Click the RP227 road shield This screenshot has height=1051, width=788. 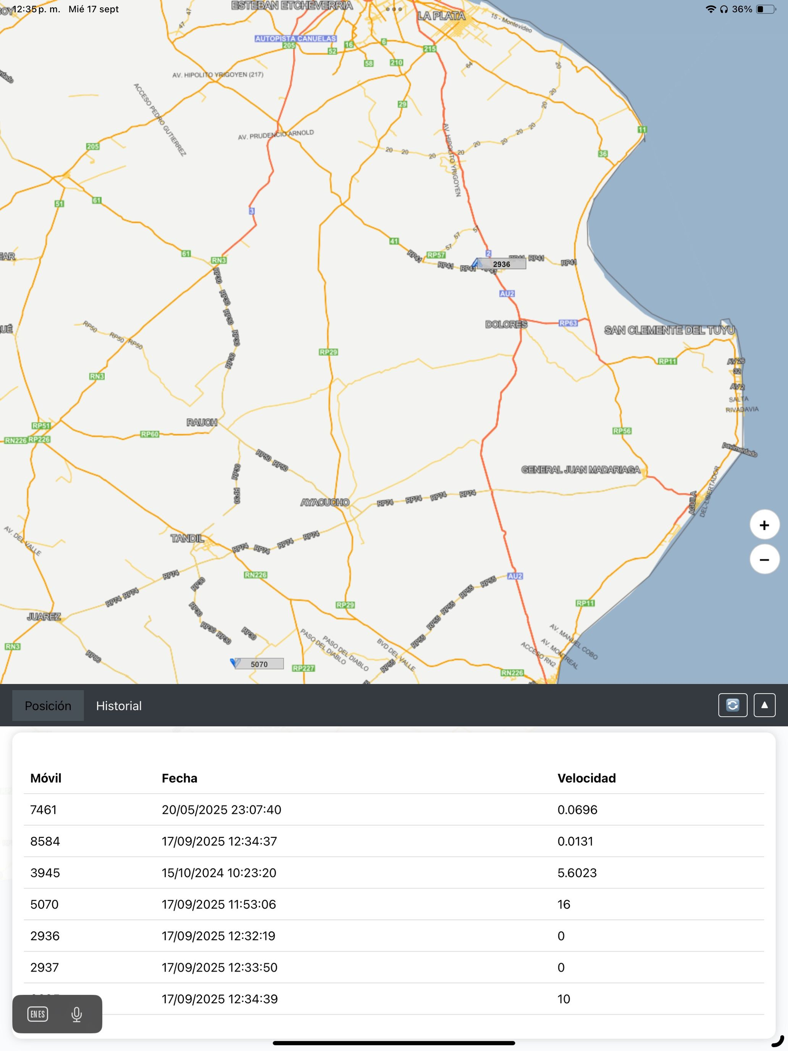click(x=304, y=668)
